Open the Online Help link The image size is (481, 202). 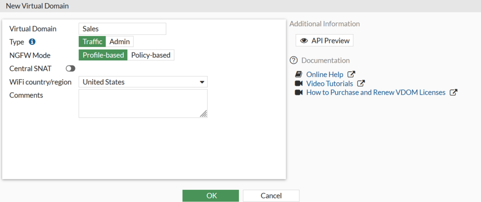324,74
